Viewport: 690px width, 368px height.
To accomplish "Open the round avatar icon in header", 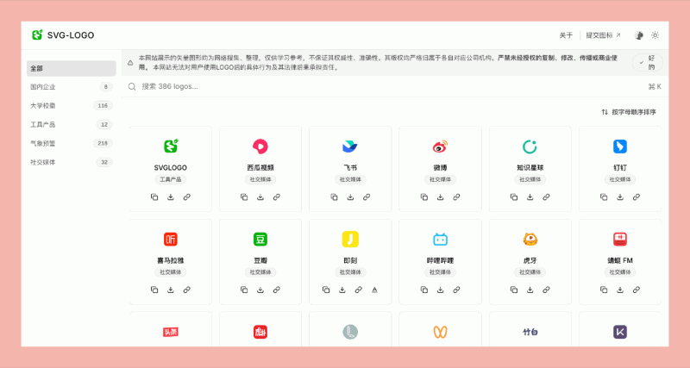I will click(639, 35).
